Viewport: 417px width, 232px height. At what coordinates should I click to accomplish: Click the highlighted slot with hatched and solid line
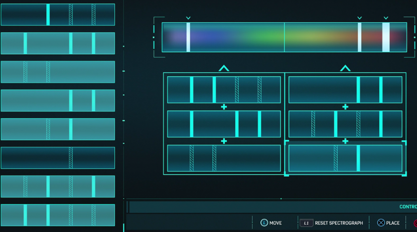pos(345,158)
